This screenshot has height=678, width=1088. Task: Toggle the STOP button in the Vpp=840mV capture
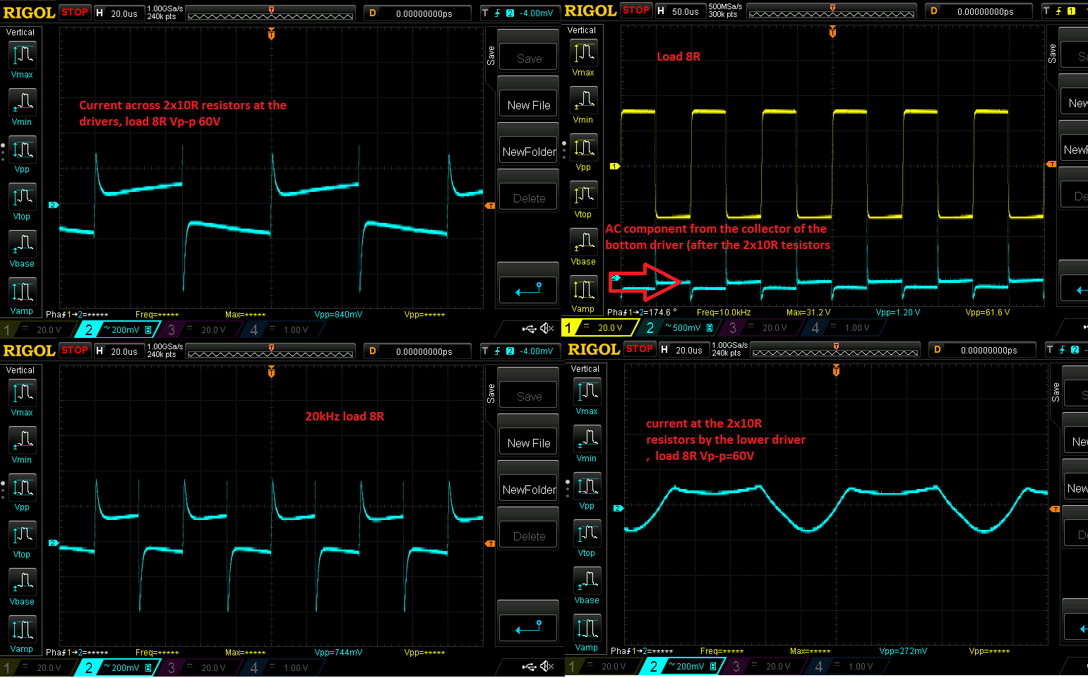coord(75,12)
